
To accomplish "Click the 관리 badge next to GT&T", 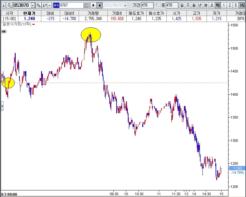I will [x=56, y=5].
